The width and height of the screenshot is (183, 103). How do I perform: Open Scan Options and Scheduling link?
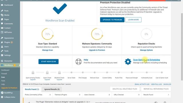click(146, 60)
